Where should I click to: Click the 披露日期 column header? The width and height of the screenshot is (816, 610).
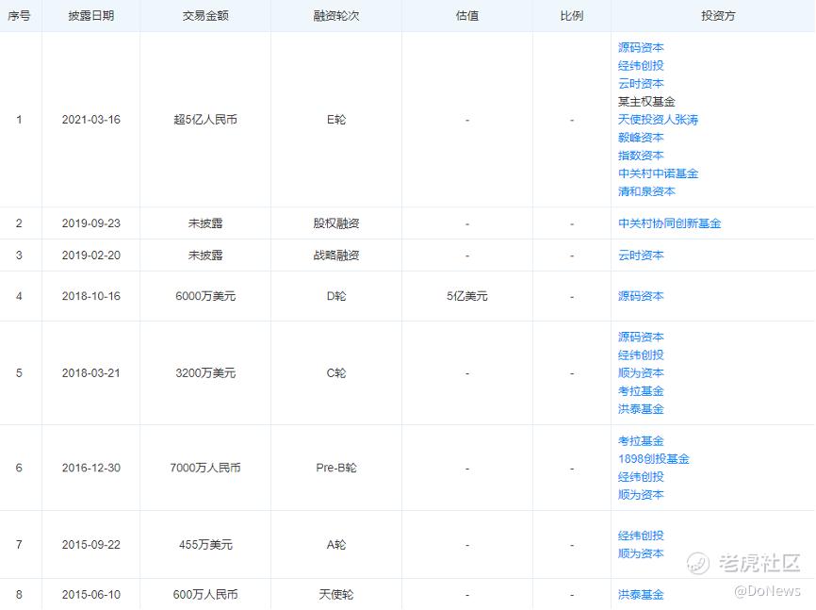coord(91,16)
